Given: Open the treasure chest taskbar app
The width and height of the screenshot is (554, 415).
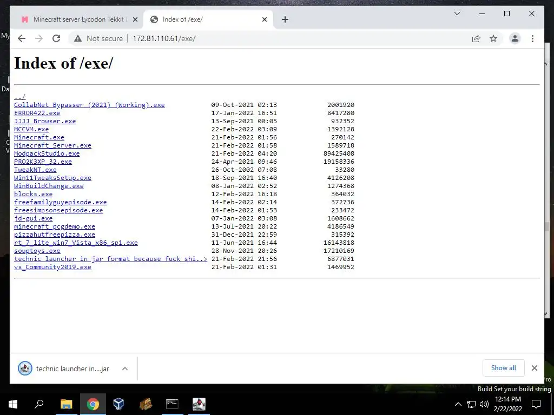Looking at the screenshot, I should point(146,404).
